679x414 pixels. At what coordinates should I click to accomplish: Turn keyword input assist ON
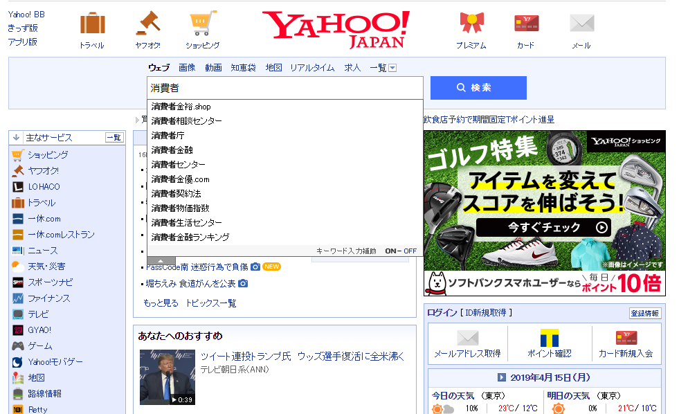(x=390, y=251)
